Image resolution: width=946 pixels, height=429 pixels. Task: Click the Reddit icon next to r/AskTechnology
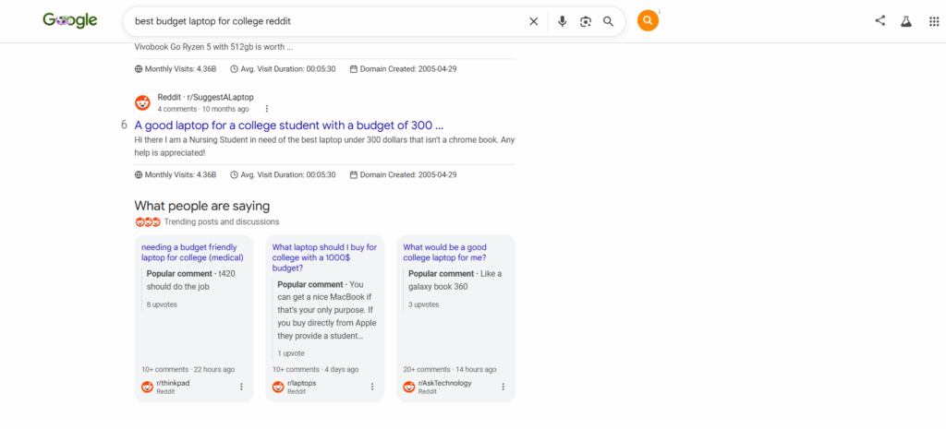point(409,387)
